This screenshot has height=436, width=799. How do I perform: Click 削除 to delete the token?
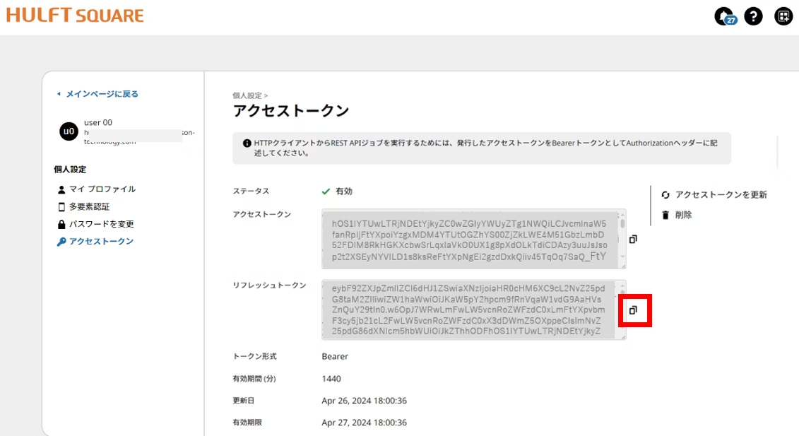click(683, 216)
